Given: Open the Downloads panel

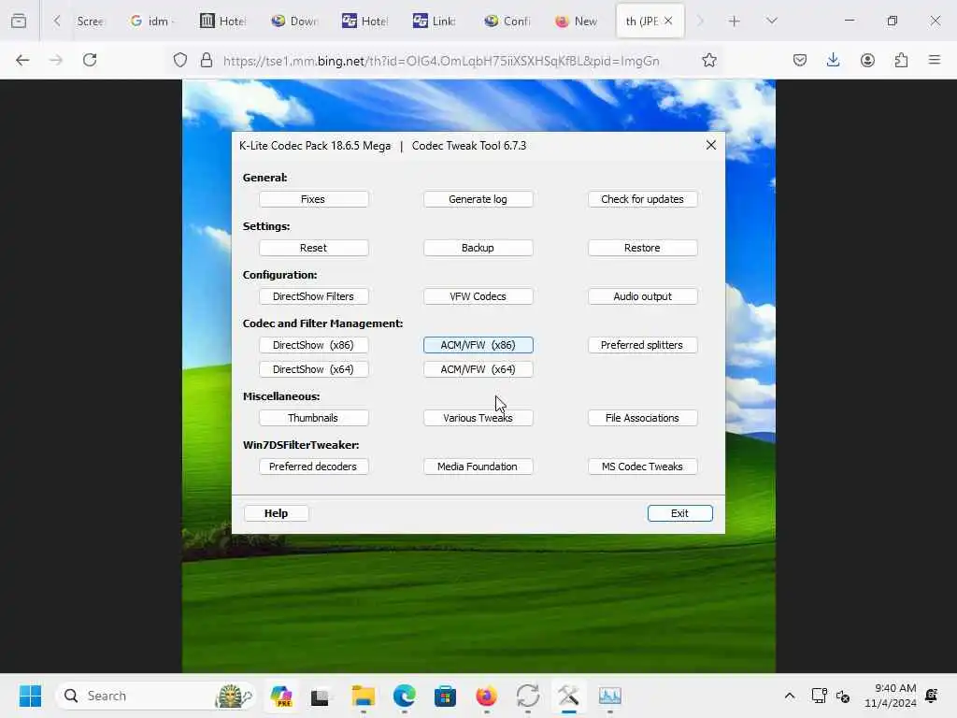Looking at the screenshot, I should click(x=833, y=60).
